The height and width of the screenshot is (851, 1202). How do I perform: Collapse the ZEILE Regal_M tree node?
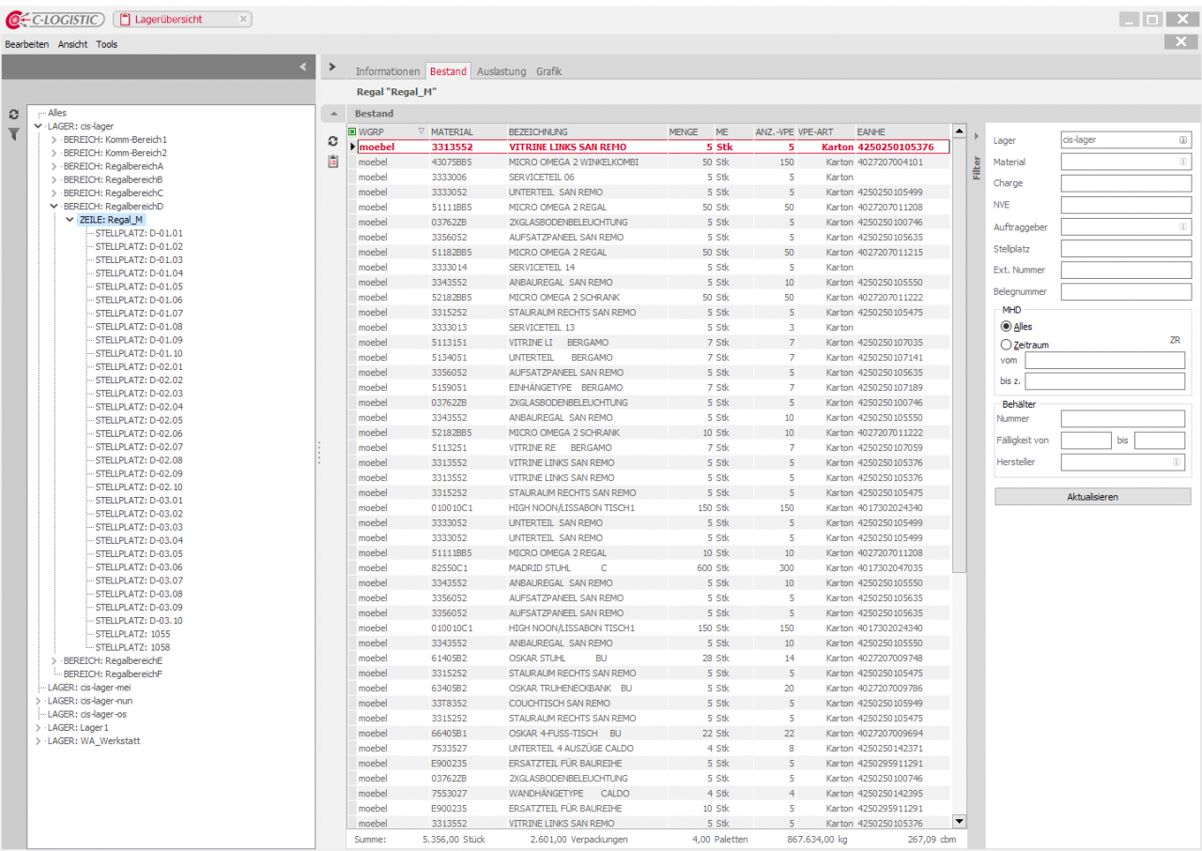click(x=69, y=220)
